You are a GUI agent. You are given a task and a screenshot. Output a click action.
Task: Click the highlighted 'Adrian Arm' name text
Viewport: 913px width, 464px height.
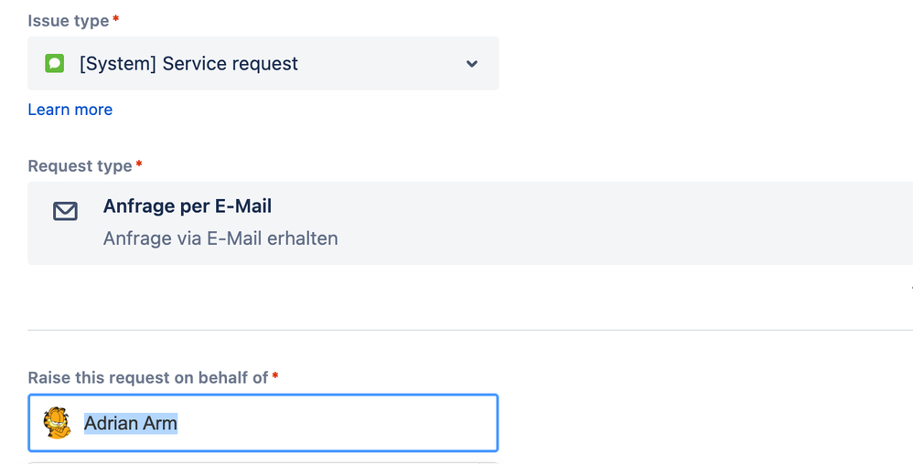[x=131, y=423]
